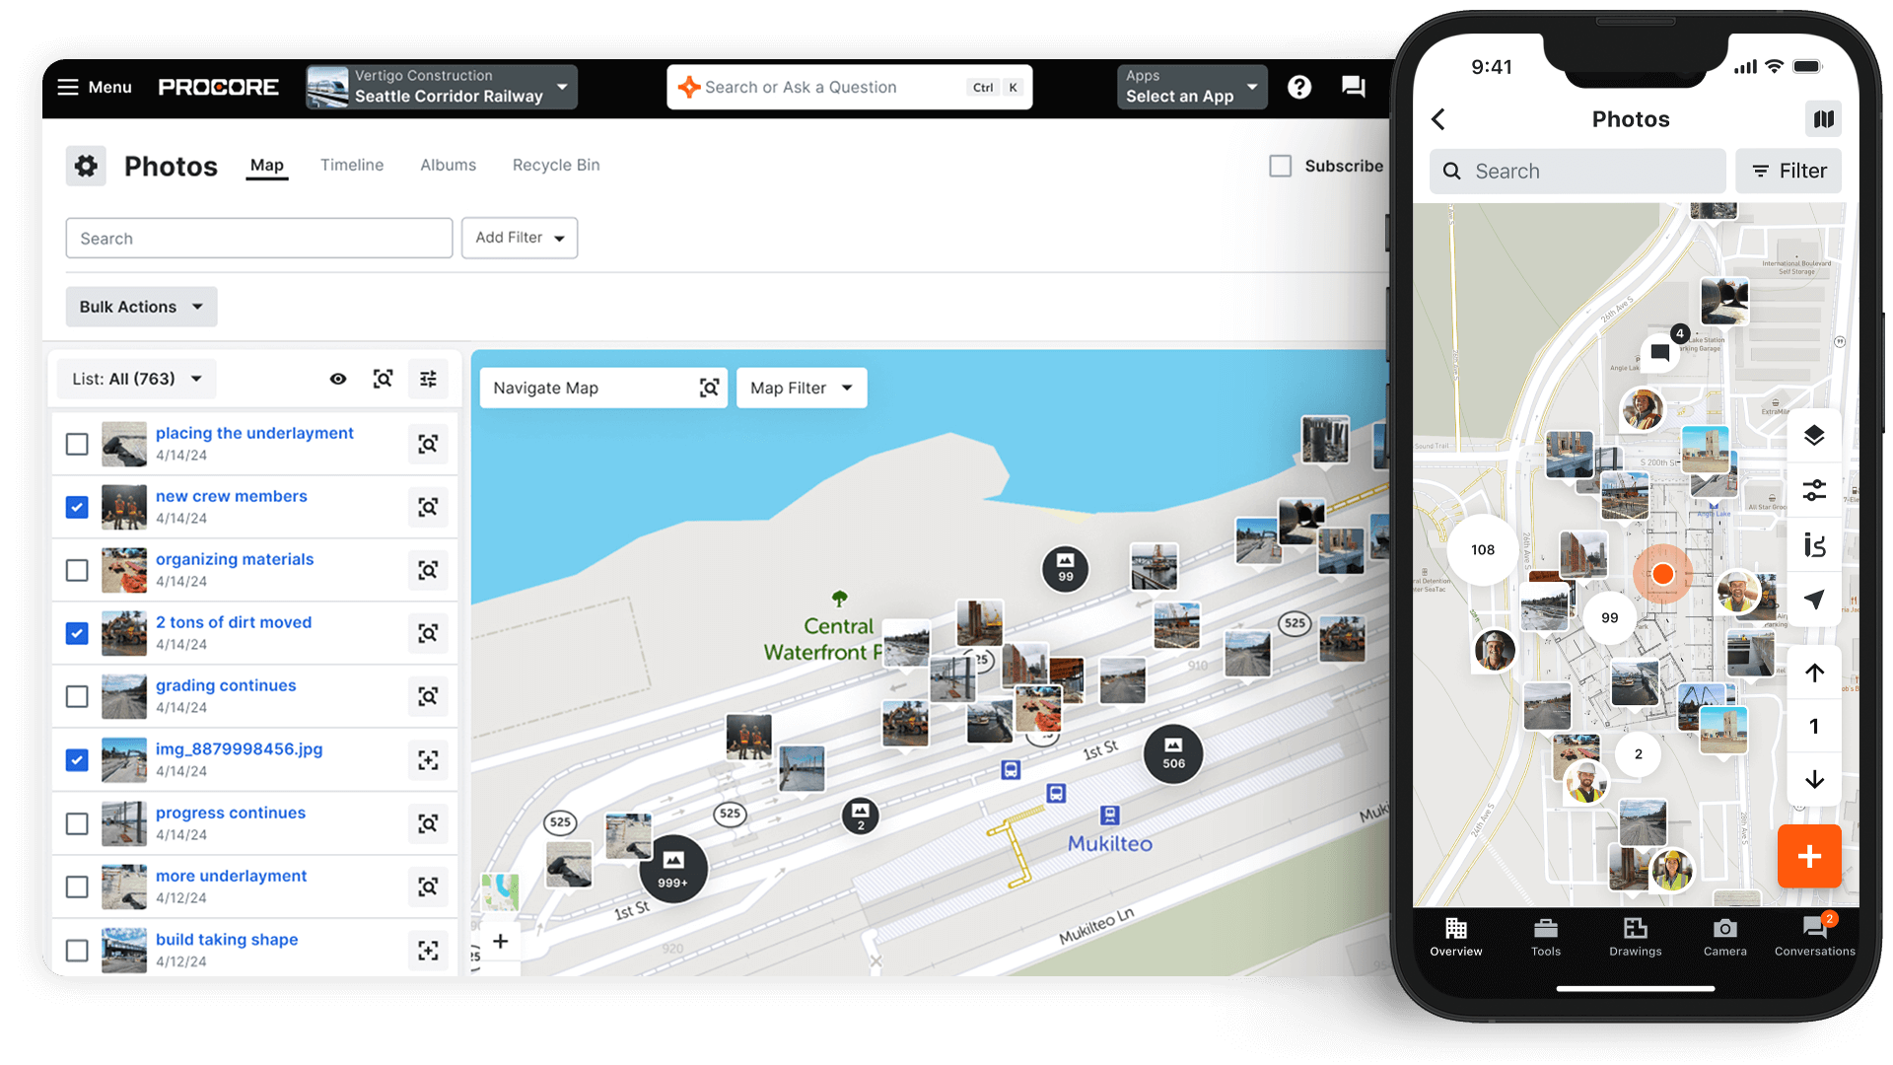The image size is (1893, 1065).
Task: Click the build taking shape photo link
Action: [225, 938]
